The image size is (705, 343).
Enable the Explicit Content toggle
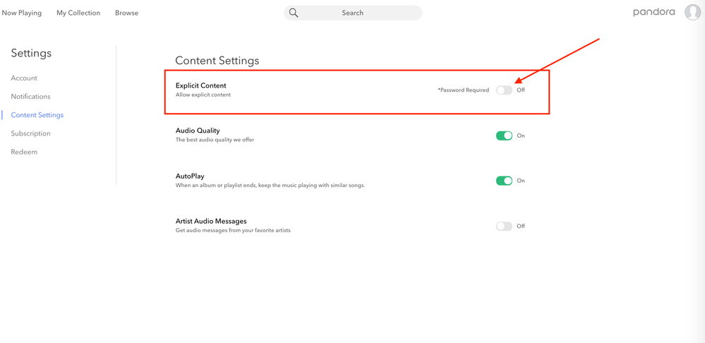(x=504, y=90)
